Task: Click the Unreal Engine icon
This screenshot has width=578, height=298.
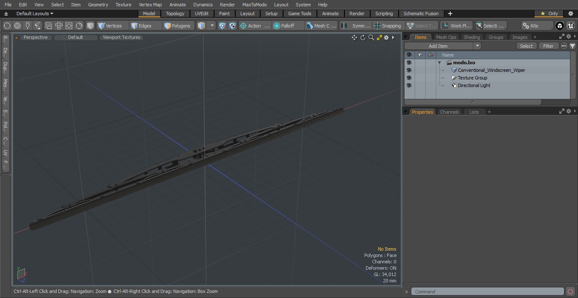Action: (571, 26)
